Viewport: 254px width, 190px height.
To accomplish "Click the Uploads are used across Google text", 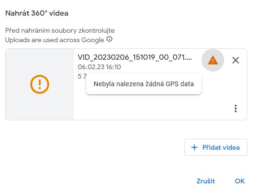I will (x=54, y=40).
